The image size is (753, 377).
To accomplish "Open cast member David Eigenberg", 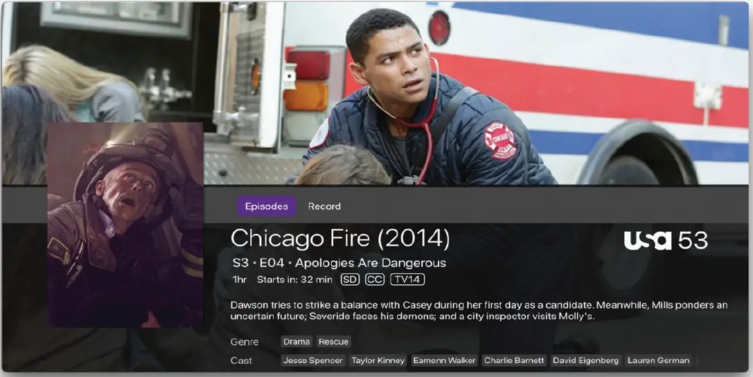I will (585, 360).
